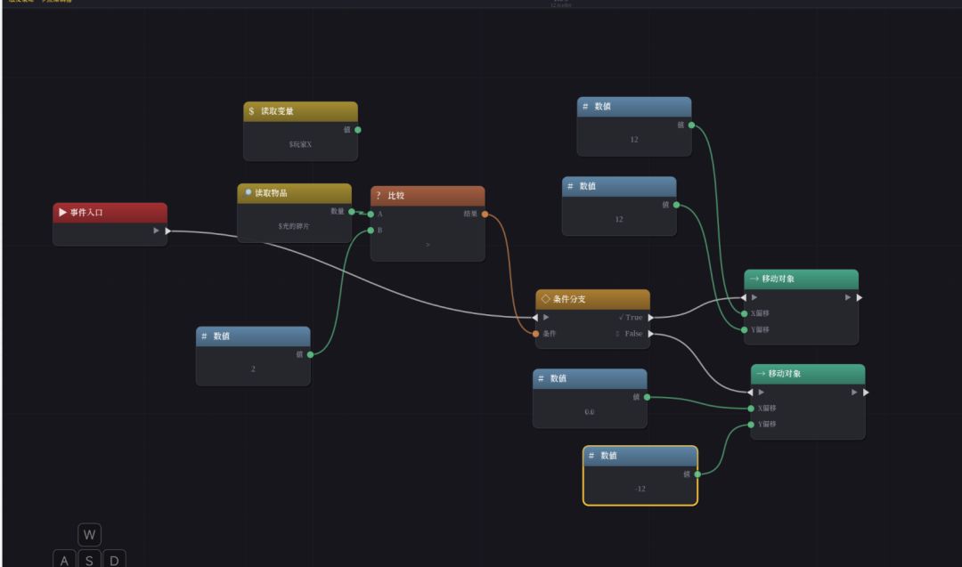Screen dimensions: 962x567
Task: Click the orange 结果 output port of 比较
Action: [x=485, y=214]
